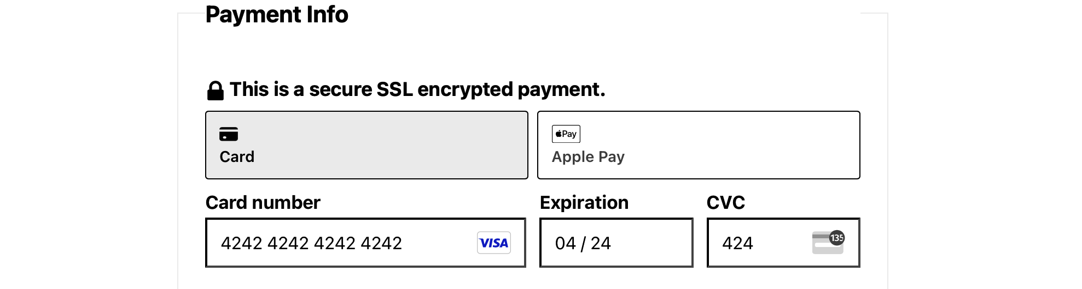The image size is (1082, 289).
Task: Click the CVC field label
Action: pos(725,203)
